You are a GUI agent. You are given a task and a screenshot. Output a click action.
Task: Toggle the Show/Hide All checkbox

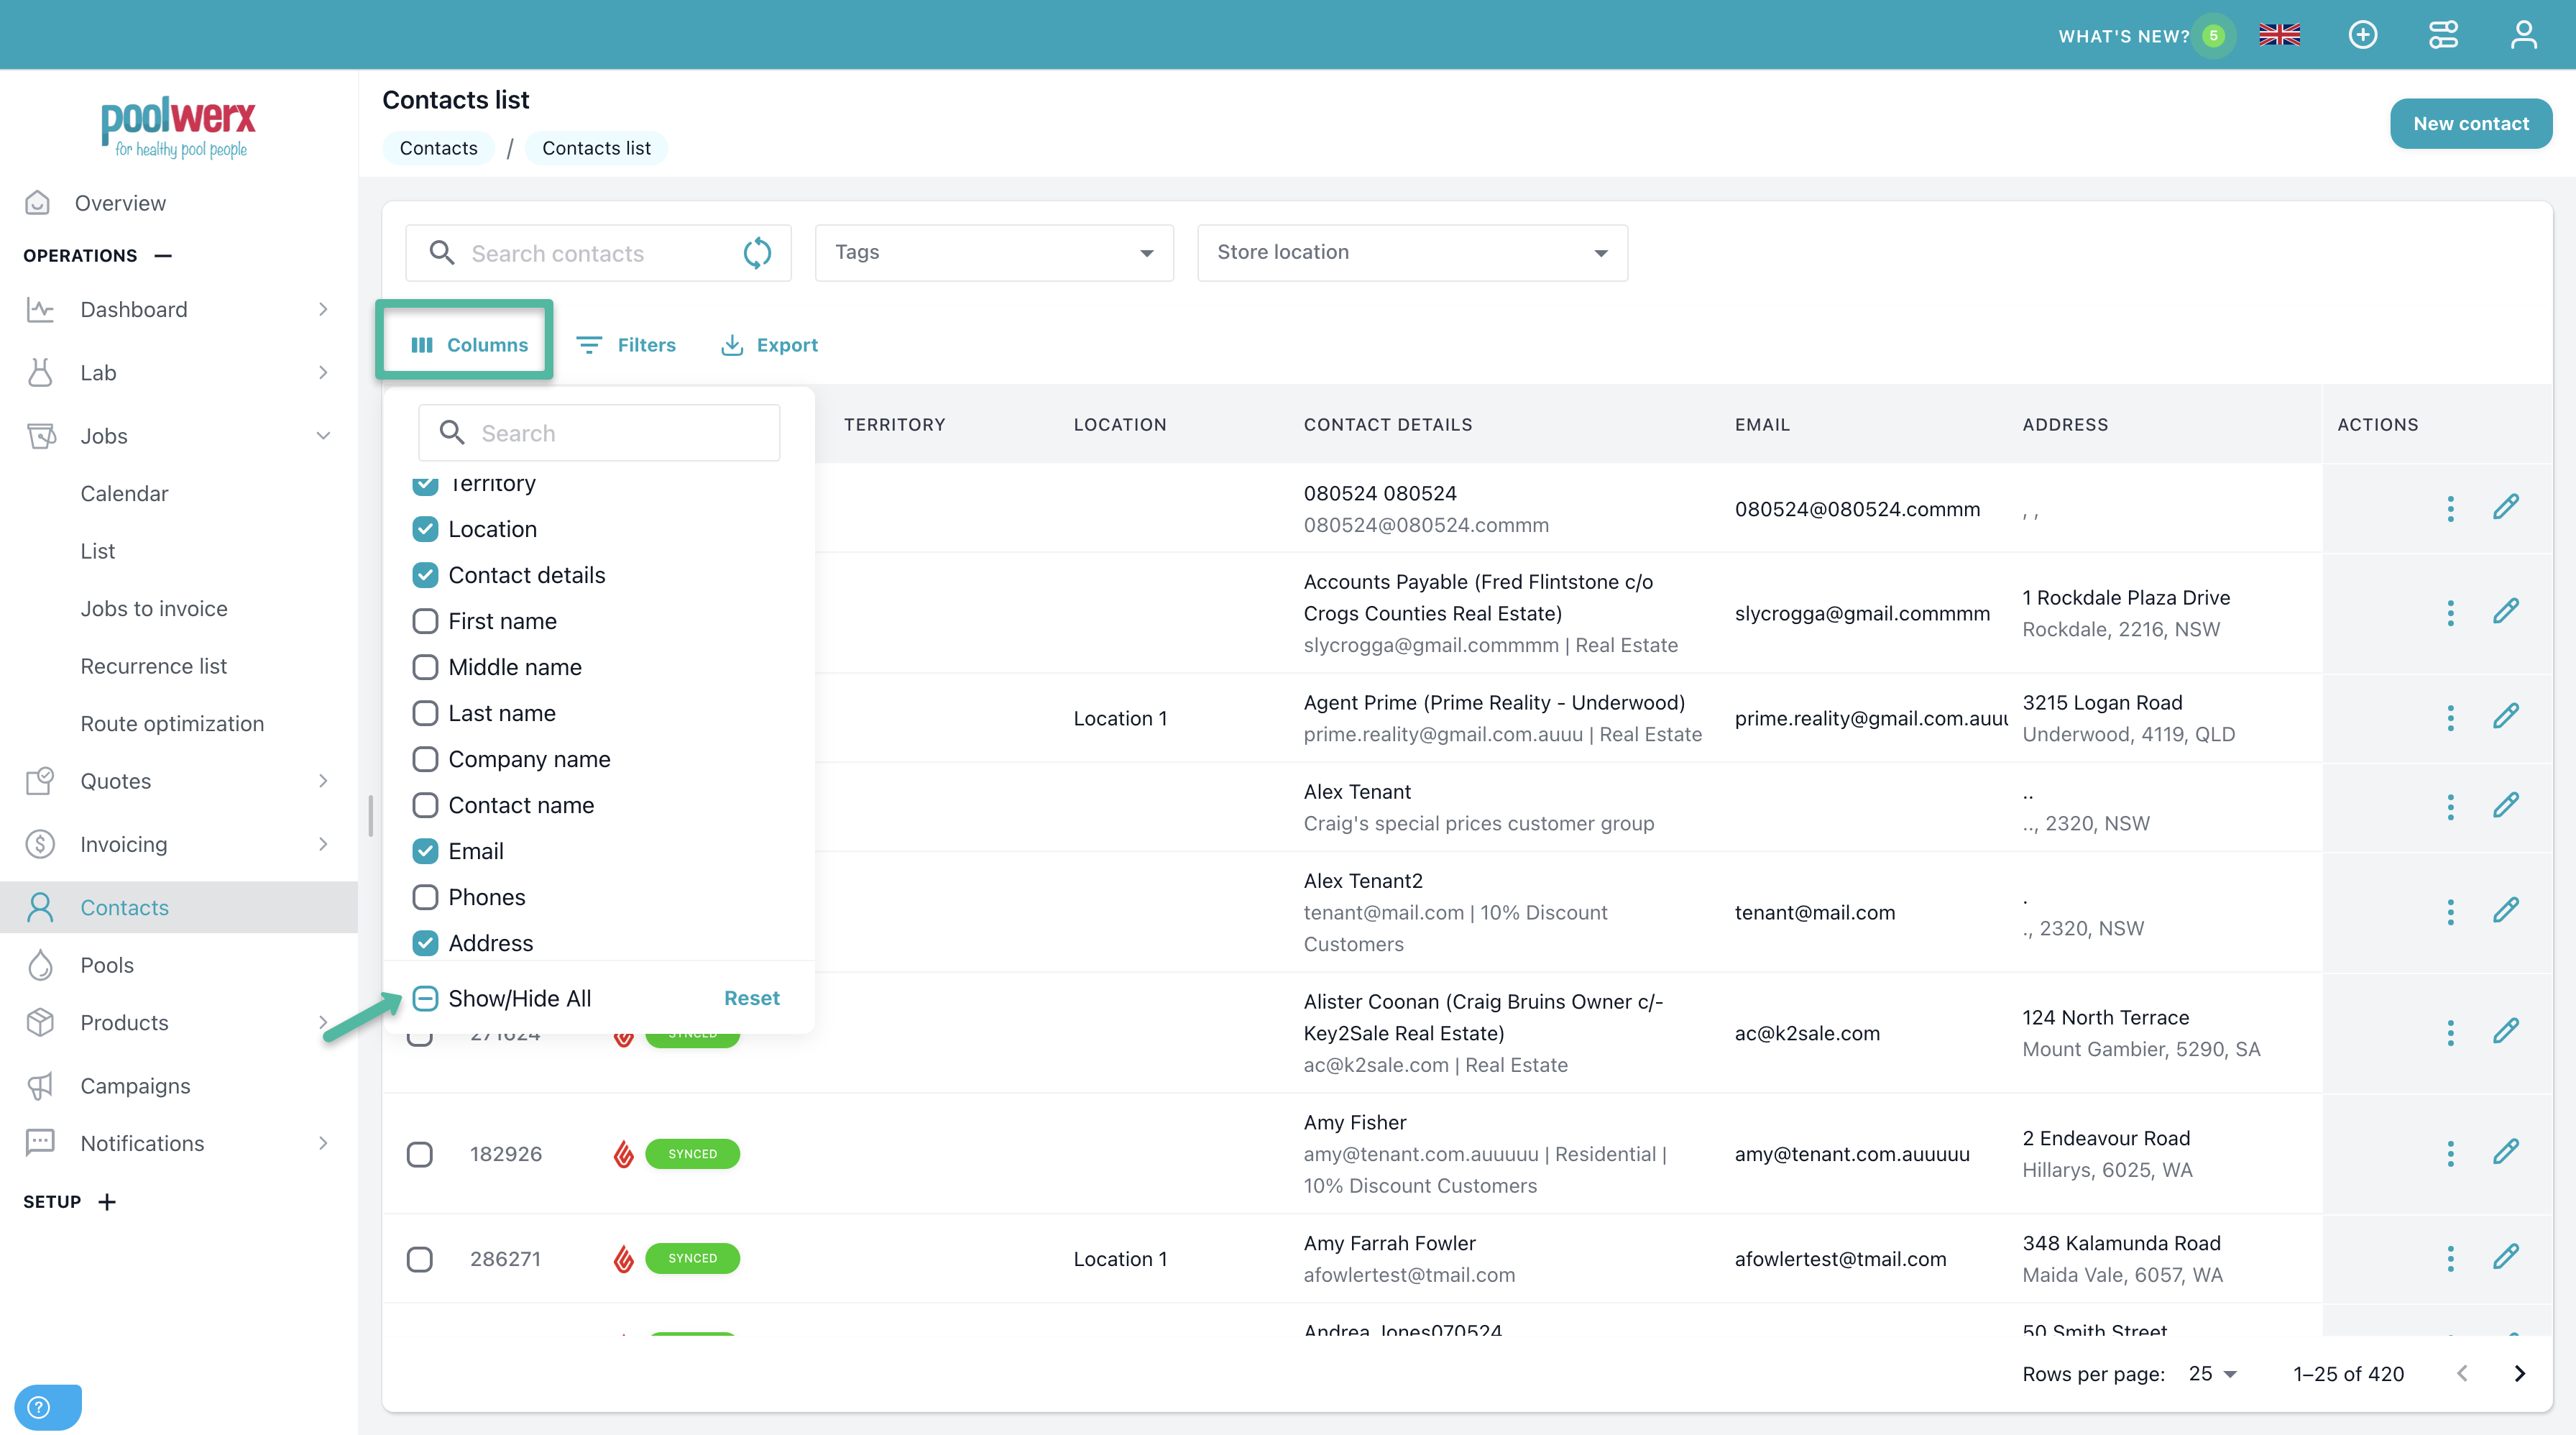click(425, 998)
